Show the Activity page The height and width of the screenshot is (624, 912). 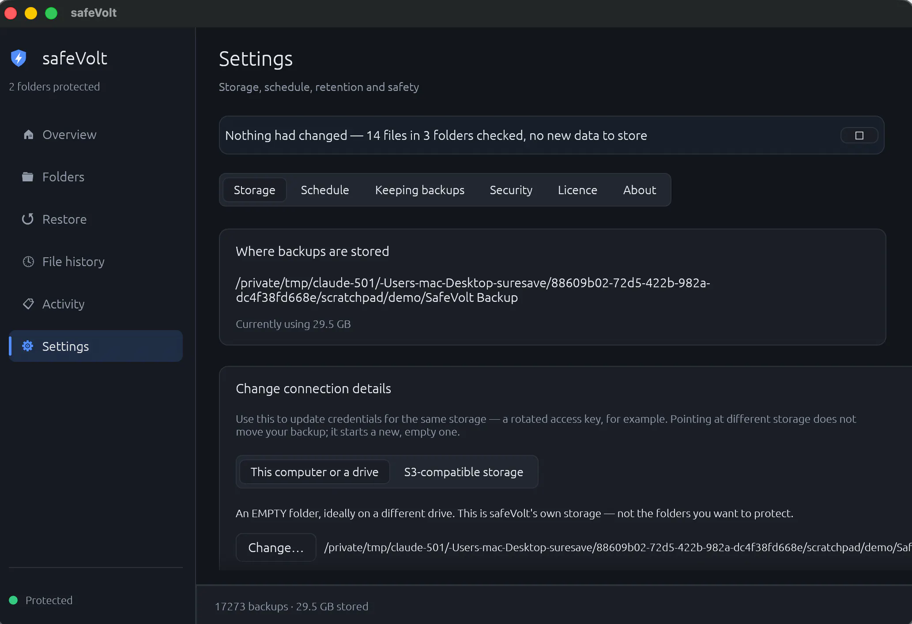(95, 304)
